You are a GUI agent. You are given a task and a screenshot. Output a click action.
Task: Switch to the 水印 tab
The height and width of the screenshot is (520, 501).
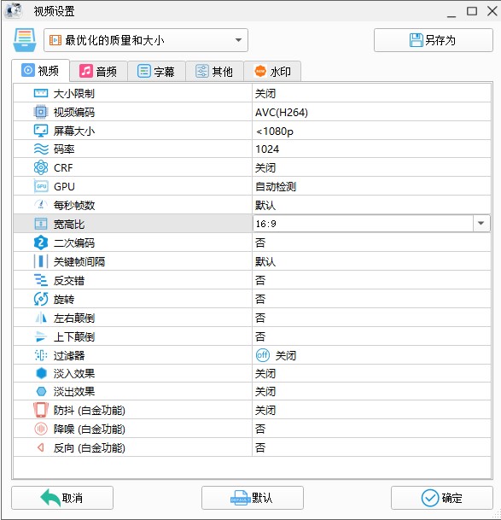click(x=272, y=72)
